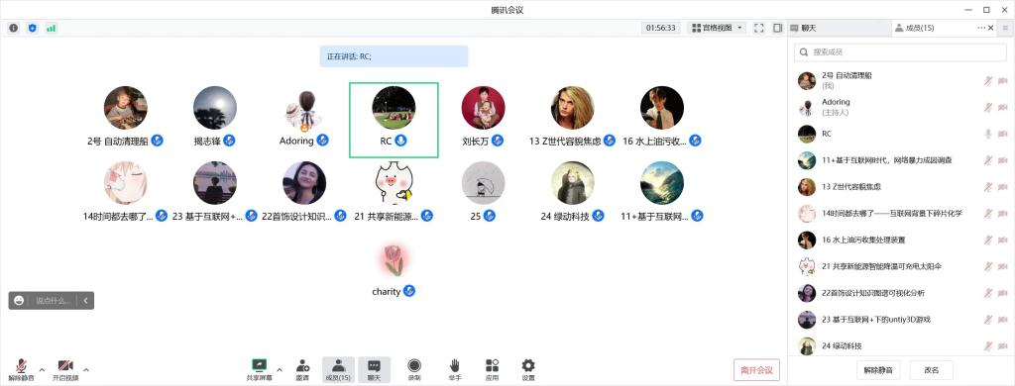Click the Rename button below member list
This screenshot has height=386, width=1015.
click(x=931, y=370)
